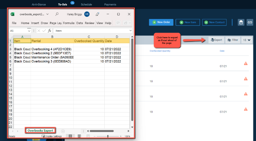Image resolution: width=256 pixels, height=141 pixels.
Task: Click the horizontal scrollbar thumb in Excel
Action: click(x=102, y=131)
